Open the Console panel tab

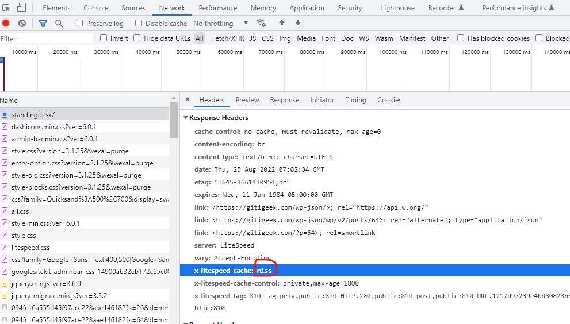[96, 8]
